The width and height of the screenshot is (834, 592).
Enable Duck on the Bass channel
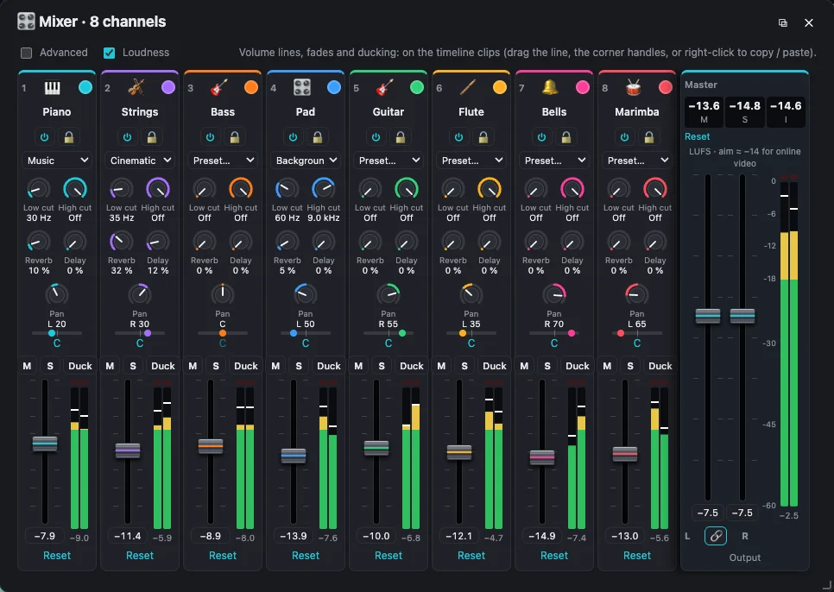(246, 366)
